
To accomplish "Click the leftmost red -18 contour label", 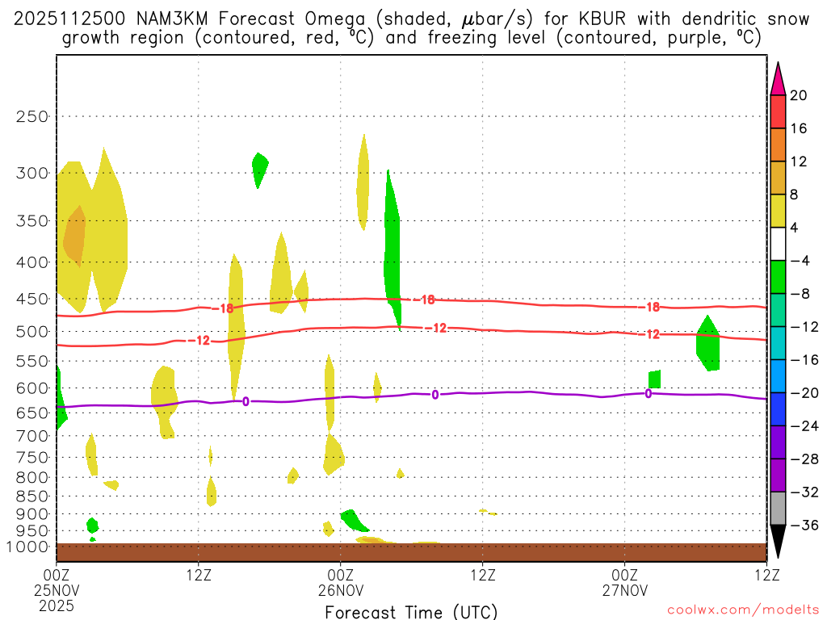I will pyautogui.click(x=224, y=308).
